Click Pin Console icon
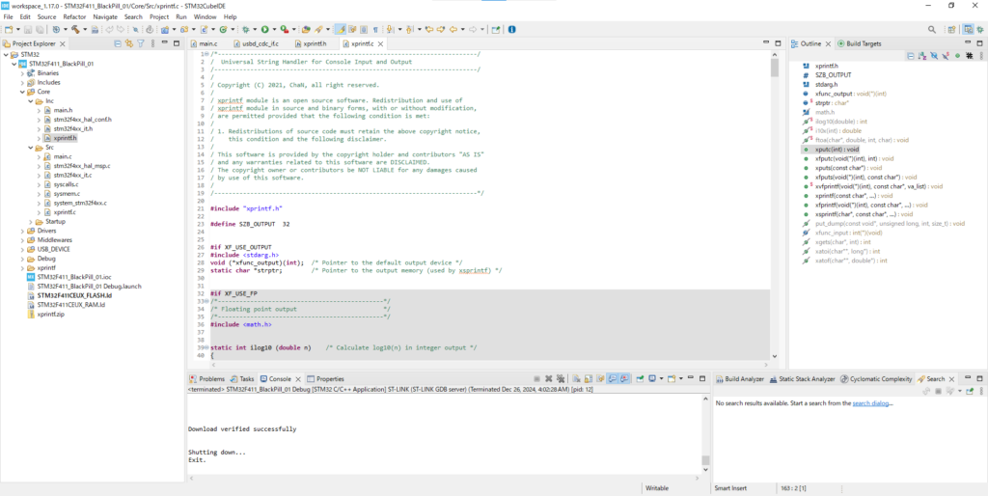 point(640,378)
